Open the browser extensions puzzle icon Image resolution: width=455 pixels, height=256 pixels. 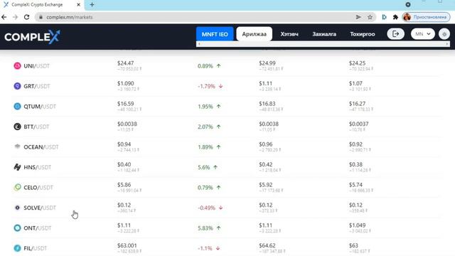pos(395,17)
